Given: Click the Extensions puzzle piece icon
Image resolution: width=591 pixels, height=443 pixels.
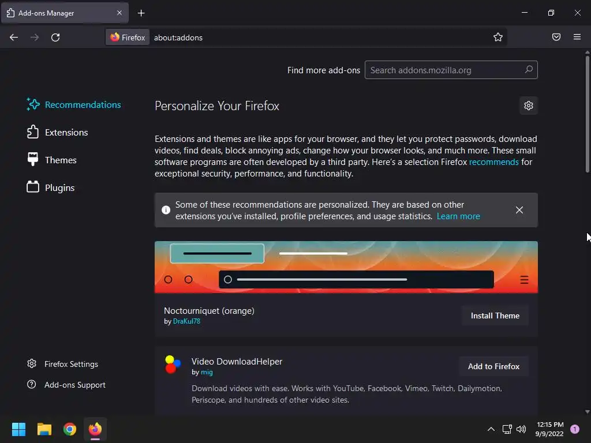Looking at the screenshot, I should pos(33,132).
